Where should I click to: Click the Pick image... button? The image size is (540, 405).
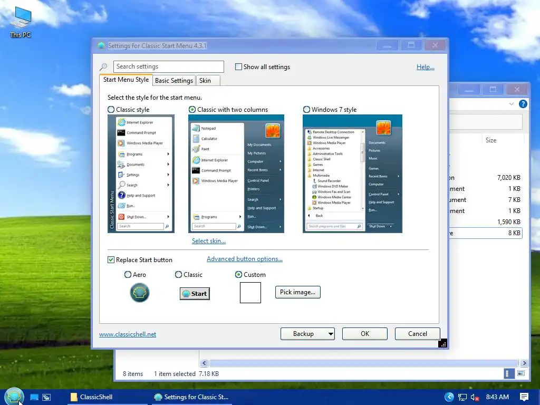297,292
